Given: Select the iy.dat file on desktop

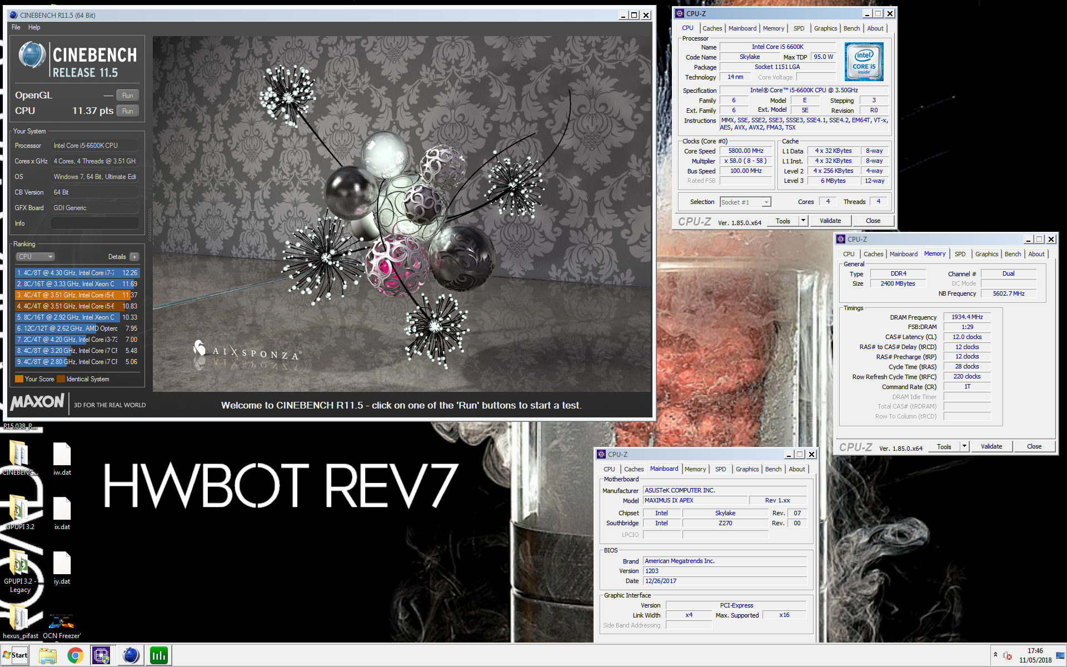Looking at the screenshot, I should (62, 568).
